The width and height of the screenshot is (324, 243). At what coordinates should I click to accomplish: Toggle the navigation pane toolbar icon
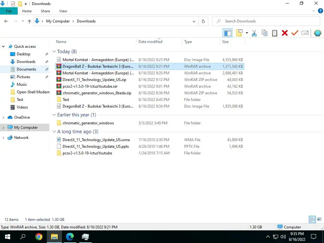click(227, 33)
